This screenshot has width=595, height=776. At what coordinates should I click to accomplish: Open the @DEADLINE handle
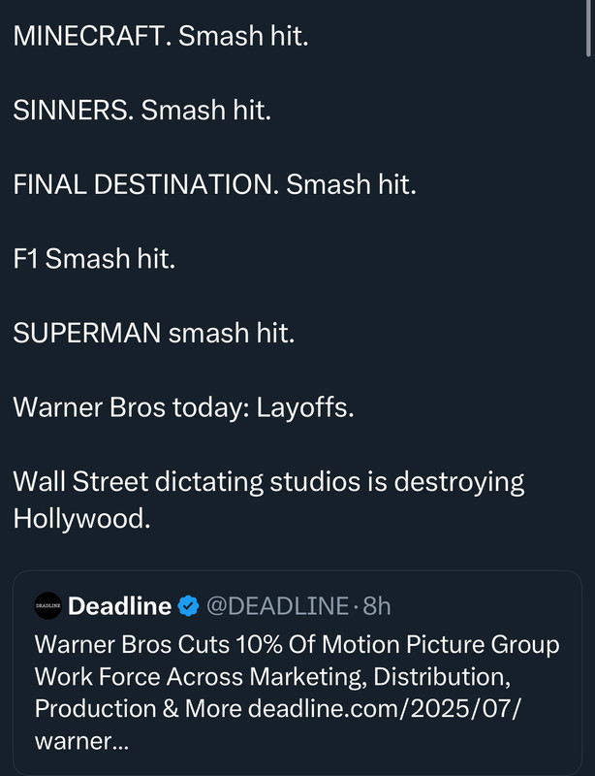click(277, 605)
